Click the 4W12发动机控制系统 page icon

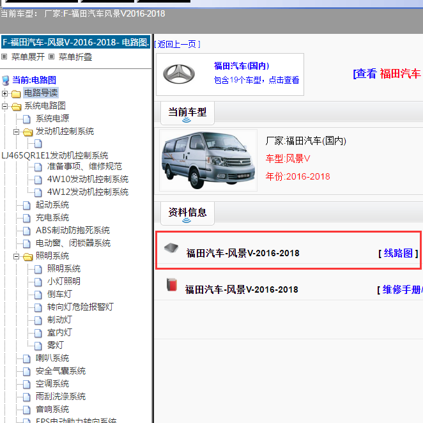tap(38, 192)
